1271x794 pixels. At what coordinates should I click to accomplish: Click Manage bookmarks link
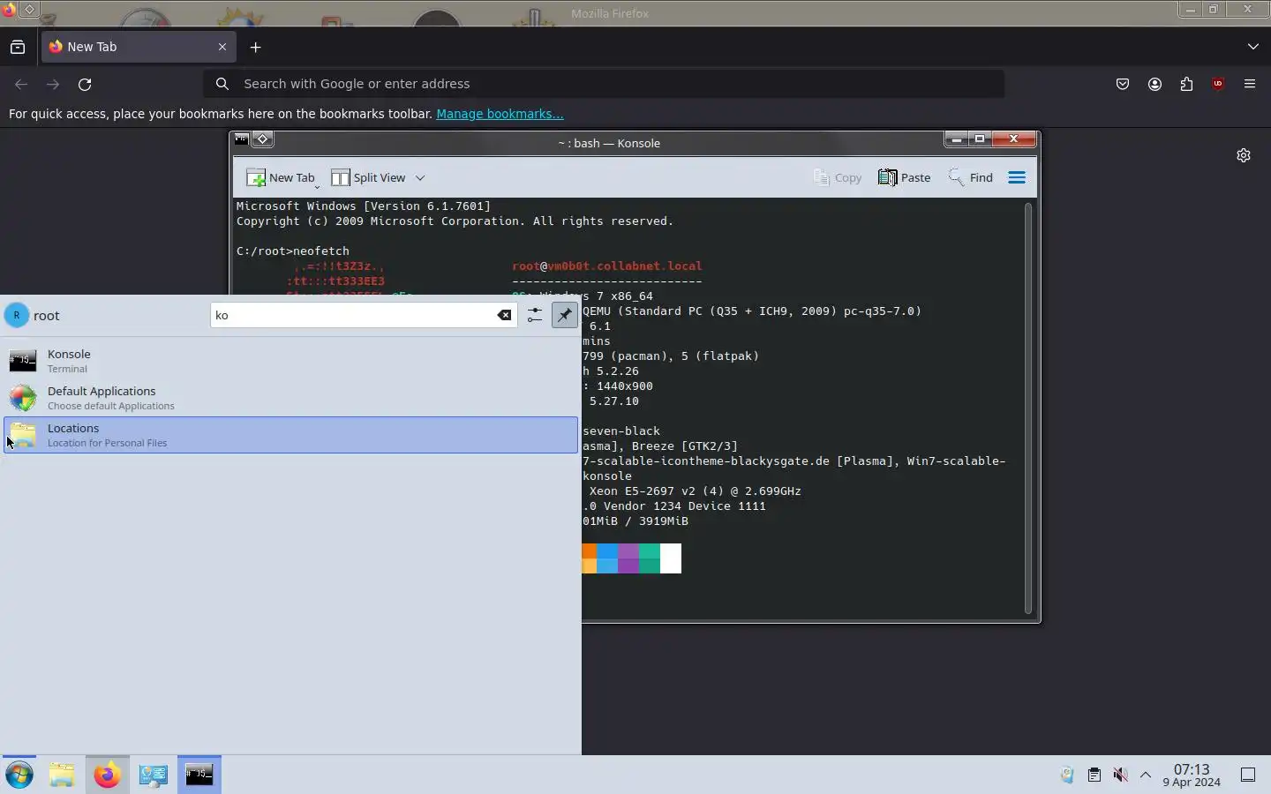pos(500,114)
